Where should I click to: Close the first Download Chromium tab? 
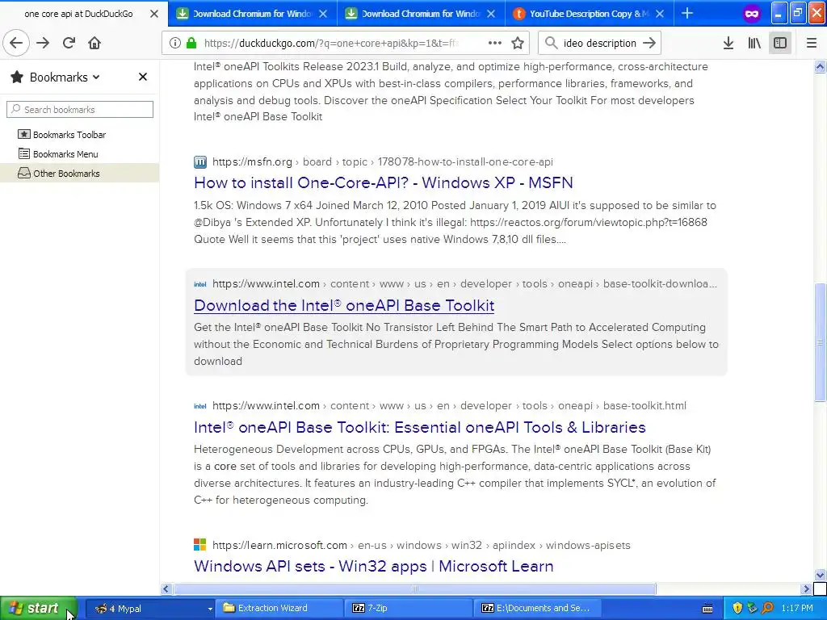pos(323,14)
